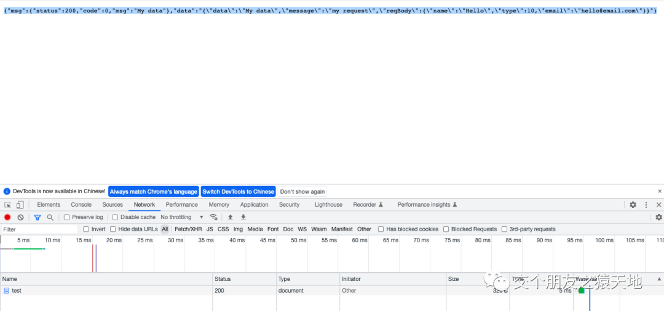This screenshot has width=664, height=311.
Task: Open the Application tab
Action: coord(254,204)
